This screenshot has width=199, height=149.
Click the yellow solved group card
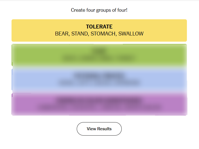[x=169, y=30]
